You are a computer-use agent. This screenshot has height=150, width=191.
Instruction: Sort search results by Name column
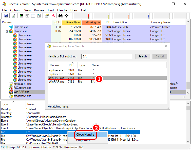coord(128,65)
